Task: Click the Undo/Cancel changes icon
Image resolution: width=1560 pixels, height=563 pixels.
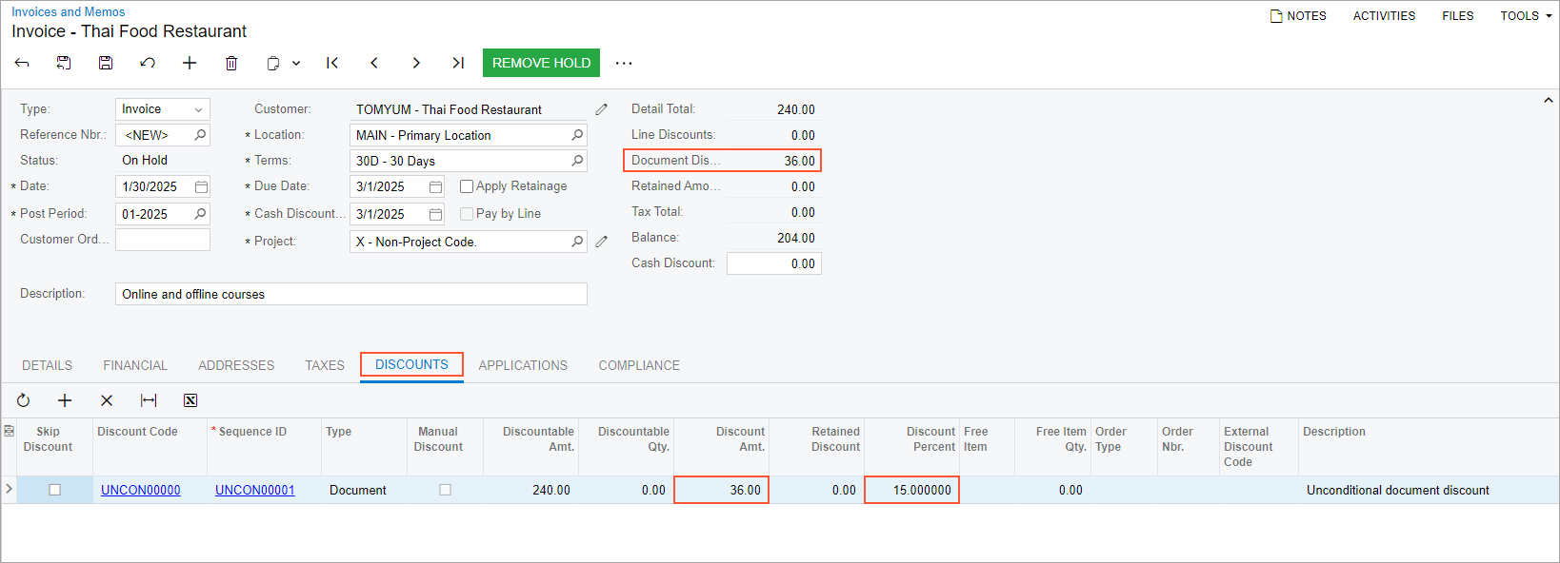Action: pos(148,63)
